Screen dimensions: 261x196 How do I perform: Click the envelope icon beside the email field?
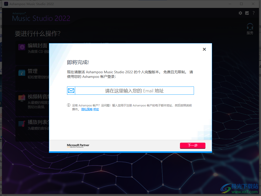point(71,91)
